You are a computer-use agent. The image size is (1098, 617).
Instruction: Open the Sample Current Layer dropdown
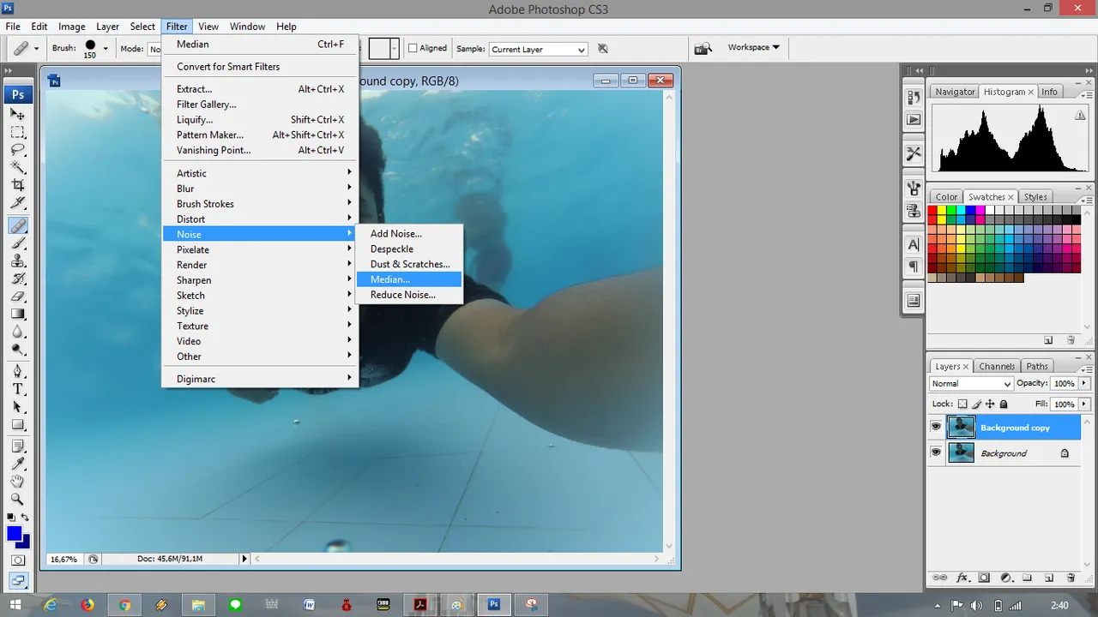pyautogui.click(x=539, y=50)
